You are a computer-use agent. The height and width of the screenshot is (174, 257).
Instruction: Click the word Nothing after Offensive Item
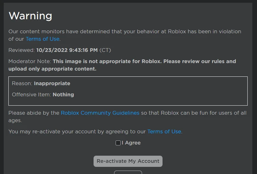pos(63,95)
